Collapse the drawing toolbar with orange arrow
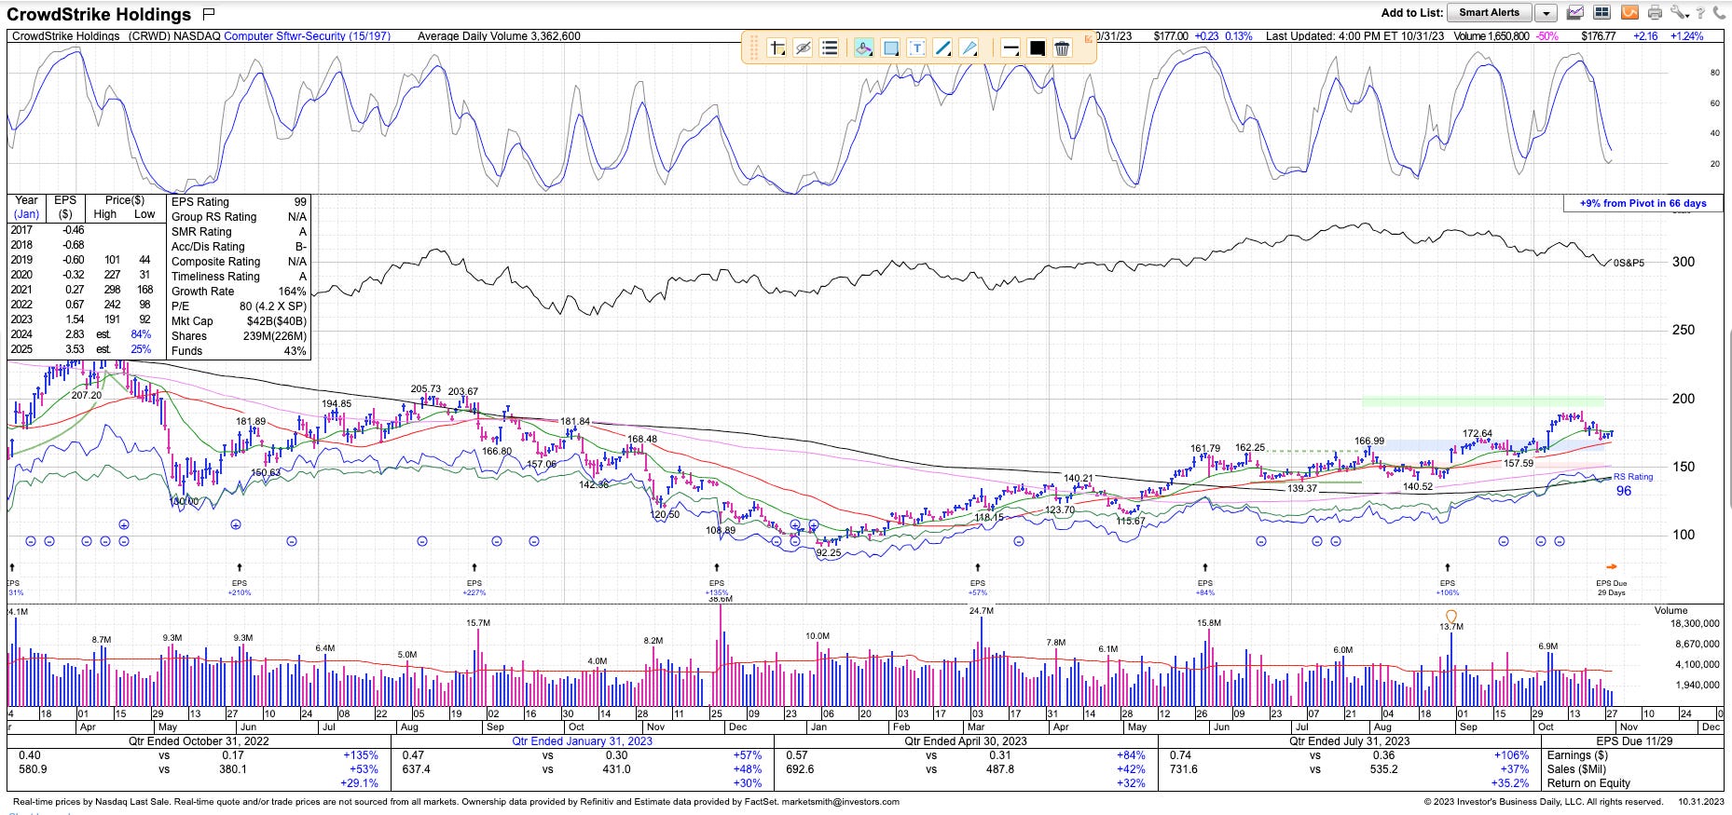The width and height of the screenshot is (1732, 815). [1088, 39]
